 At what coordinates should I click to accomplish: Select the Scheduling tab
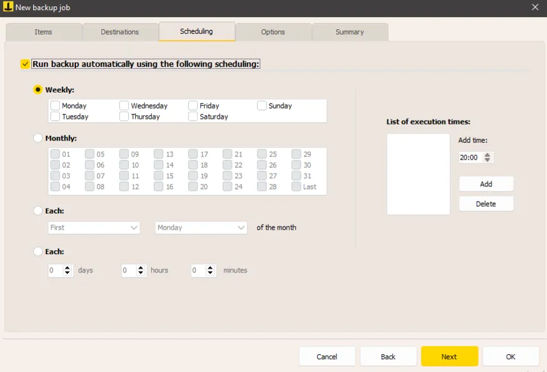click(x=197, y=31)
